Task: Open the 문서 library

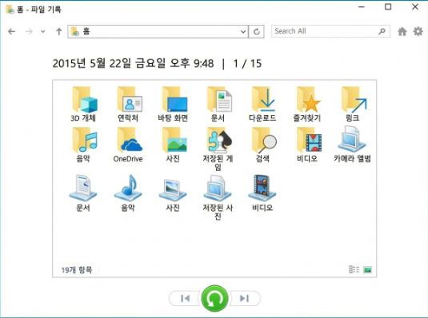Action: click(x=83, y=193)
